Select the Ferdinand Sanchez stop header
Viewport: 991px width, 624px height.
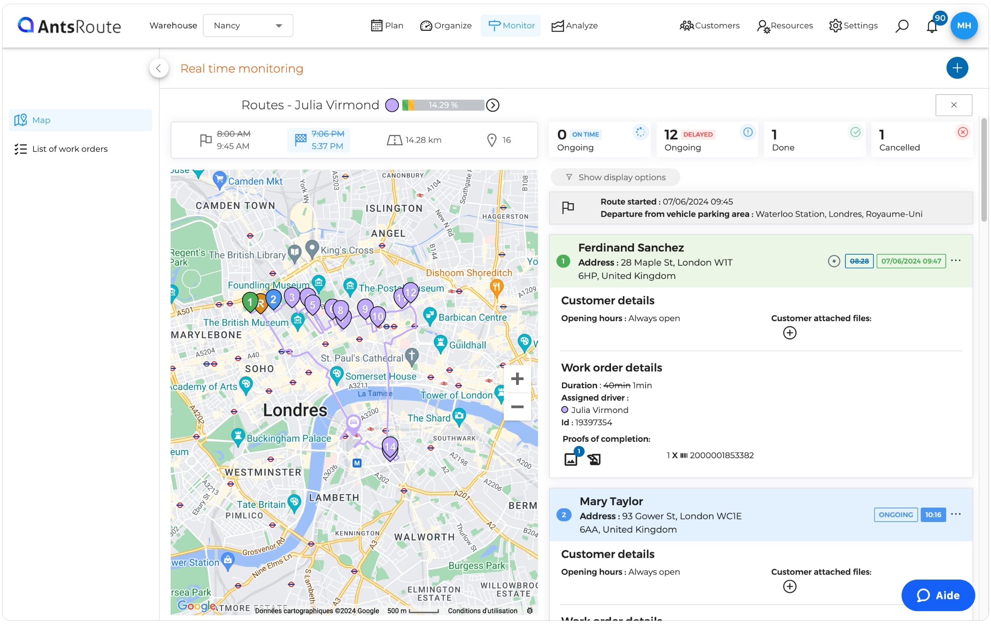[x=761, y=261]
